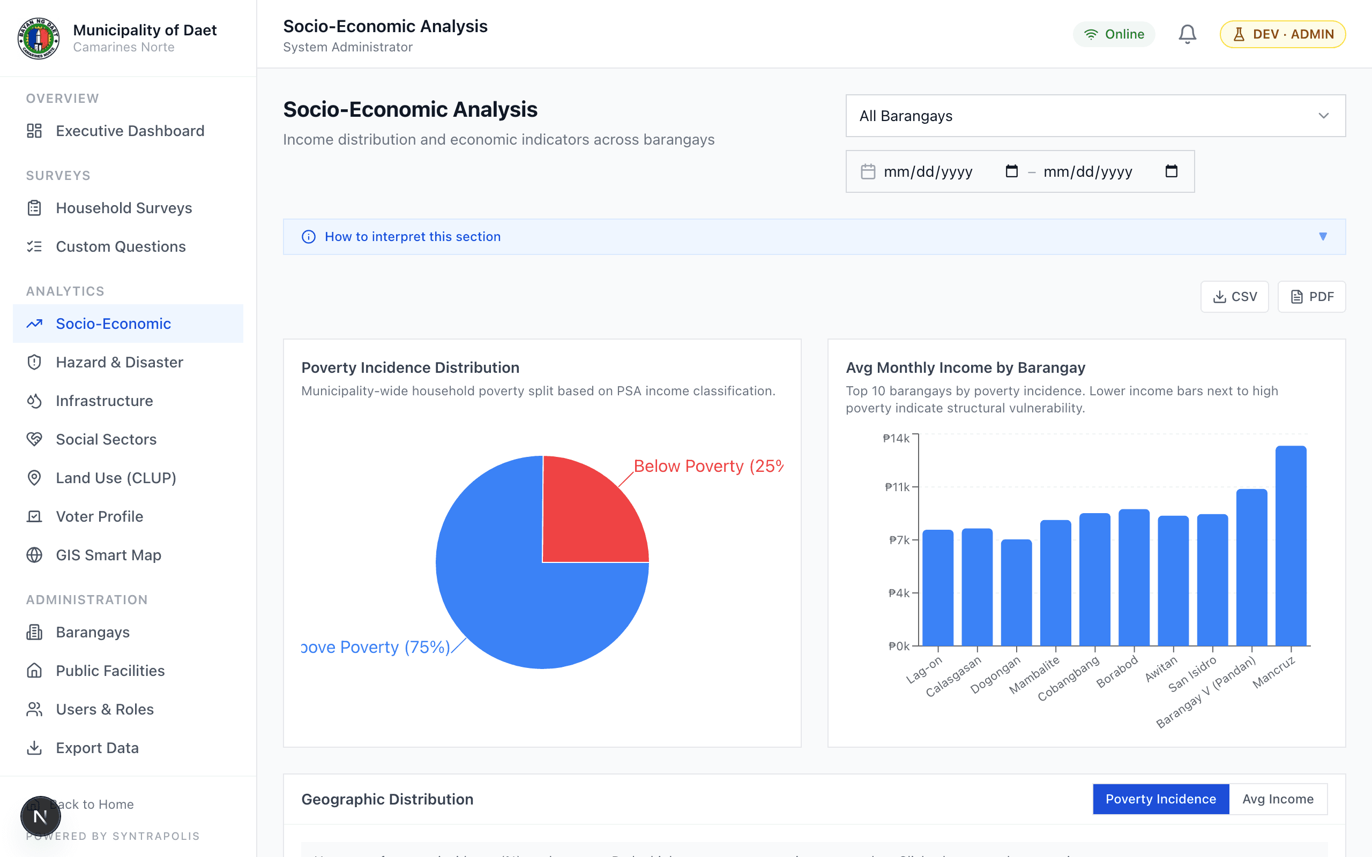
Task: Click the DEV · ADMIN mode badge
Action: 1282,34
